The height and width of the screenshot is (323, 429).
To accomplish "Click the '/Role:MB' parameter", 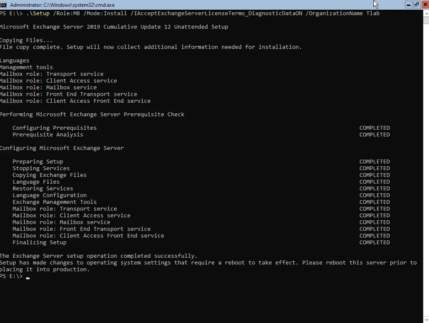I will pyautogui.click(x=67, y=13).
